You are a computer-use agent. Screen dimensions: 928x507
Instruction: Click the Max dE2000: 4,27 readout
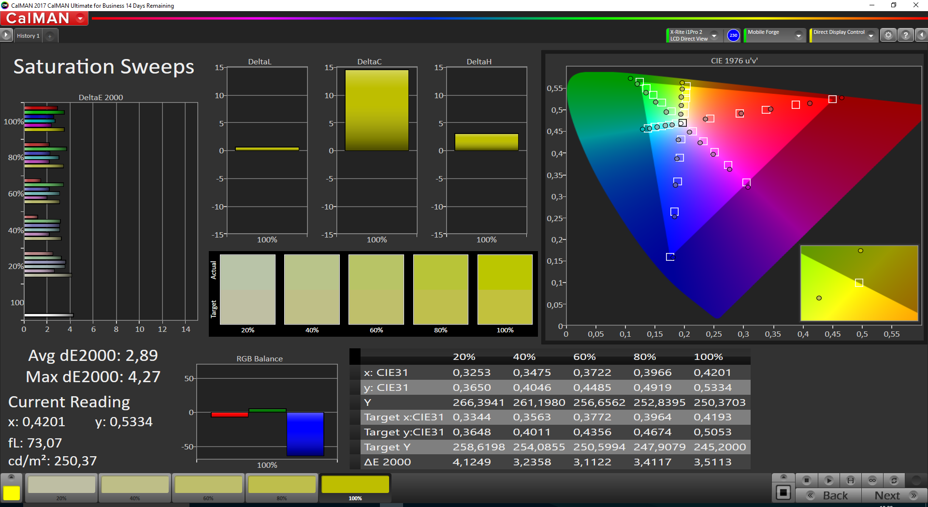[x=93, y=377]
